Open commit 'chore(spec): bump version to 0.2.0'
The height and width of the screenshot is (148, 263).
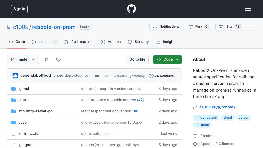click(112, 122)
